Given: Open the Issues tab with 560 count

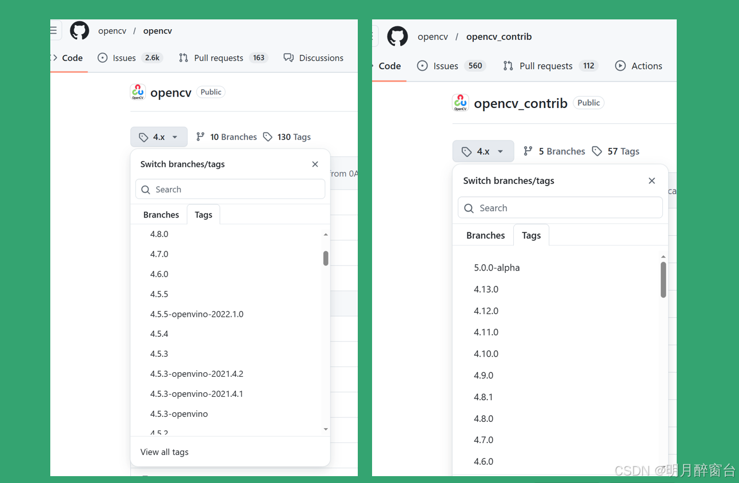Looking at the screenshot, I should [452, 66].
